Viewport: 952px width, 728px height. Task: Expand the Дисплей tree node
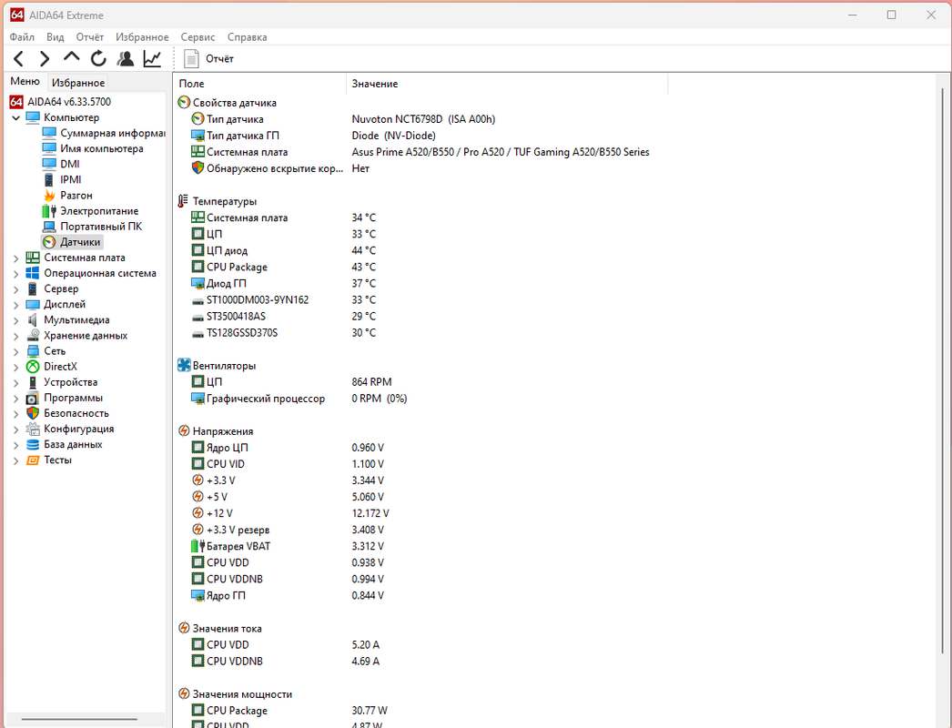(x=15, y=305)
